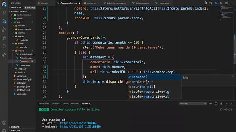Select the terminal dropdown '1: node'
Screen dimensions: 236x132
192,104
